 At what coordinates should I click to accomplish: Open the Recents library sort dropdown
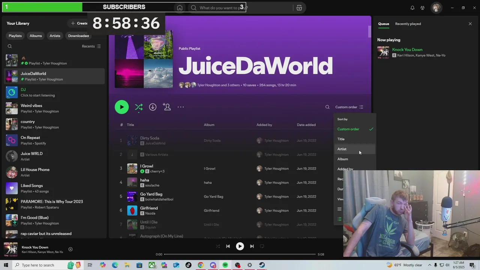[91, 46]
